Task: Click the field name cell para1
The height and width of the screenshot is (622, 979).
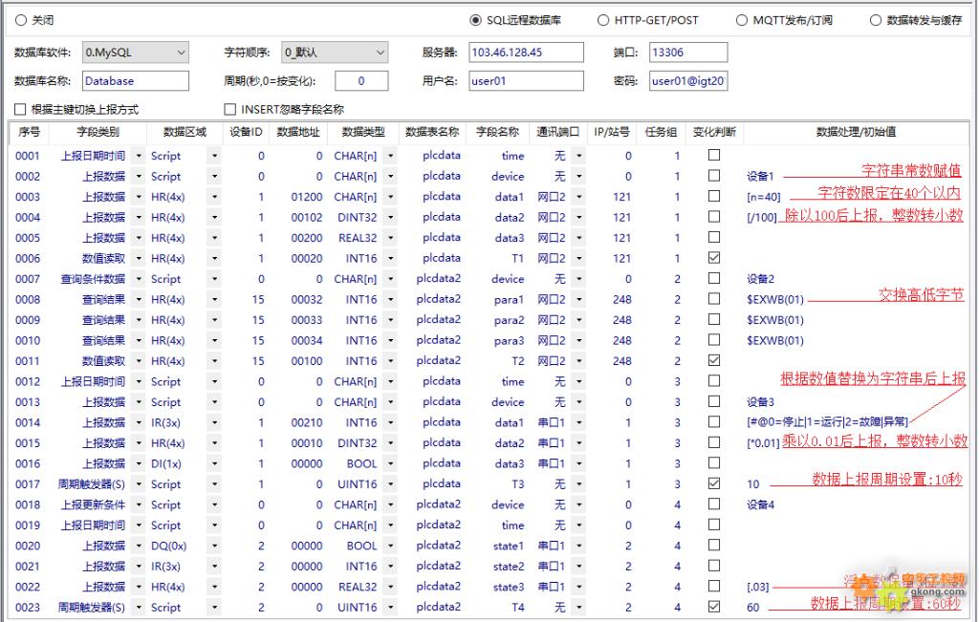Action: point(509,299)
